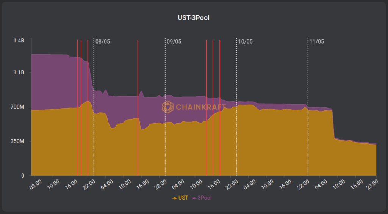Toggle the UST series via legend label

pos(183,198)
